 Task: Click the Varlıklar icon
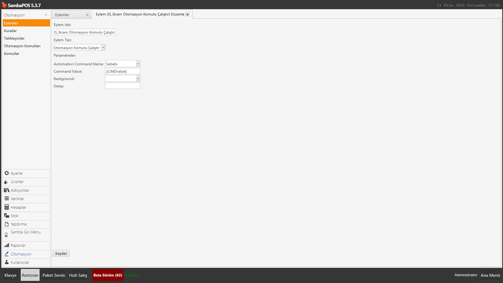7,199
